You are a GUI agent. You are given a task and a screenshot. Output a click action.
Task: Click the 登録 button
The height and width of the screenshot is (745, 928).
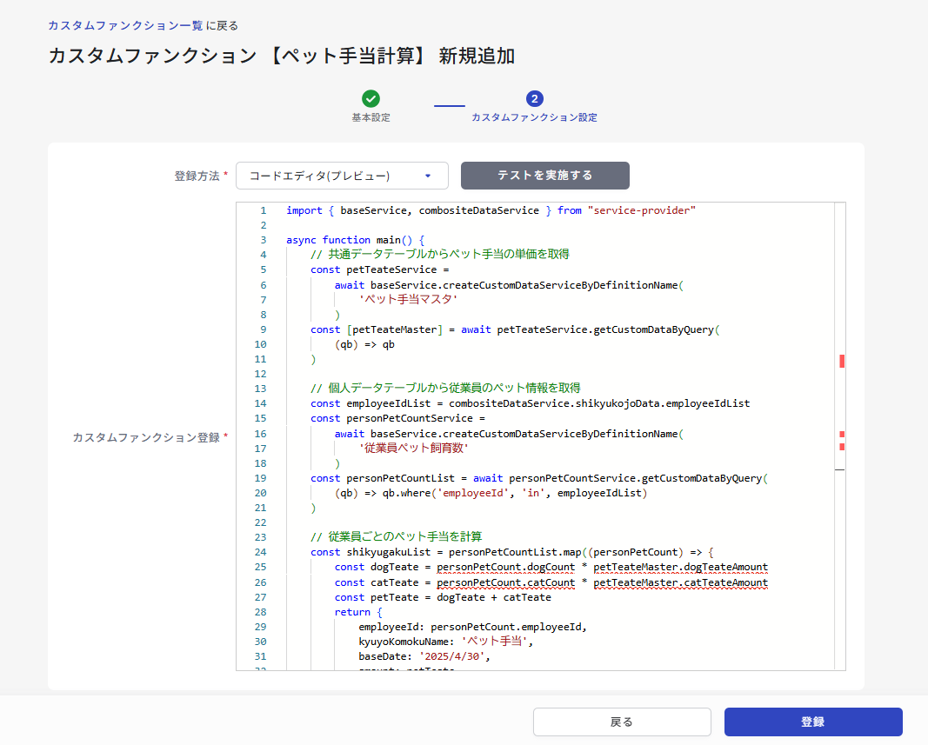[813, 722]
